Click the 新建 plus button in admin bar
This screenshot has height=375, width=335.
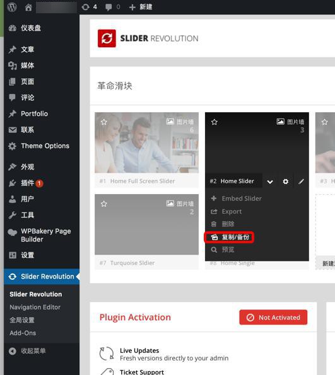click(x=141, y=7)
